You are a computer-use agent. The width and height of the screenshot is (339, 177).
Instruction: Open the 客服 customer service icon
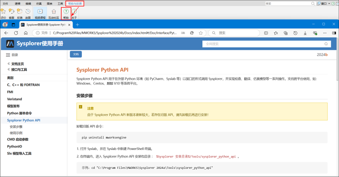point(11,11)
